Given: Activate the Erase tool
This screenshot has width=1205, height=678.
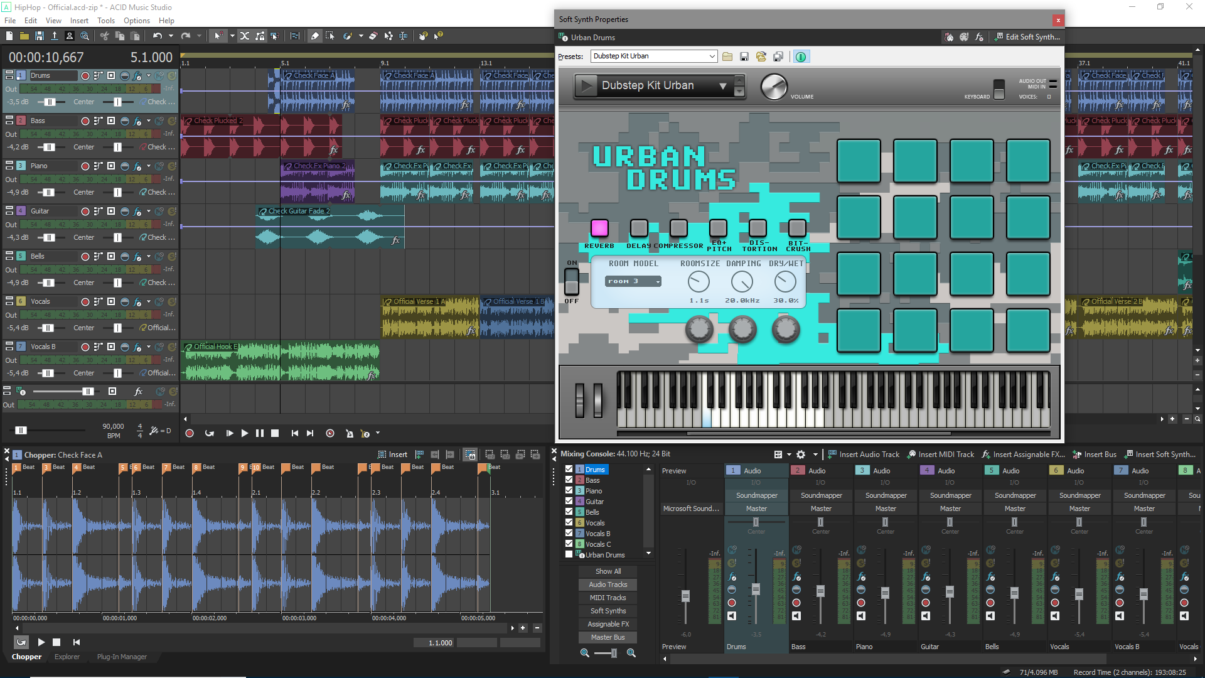Looking at the screenshot, I should tap(372, 36).
